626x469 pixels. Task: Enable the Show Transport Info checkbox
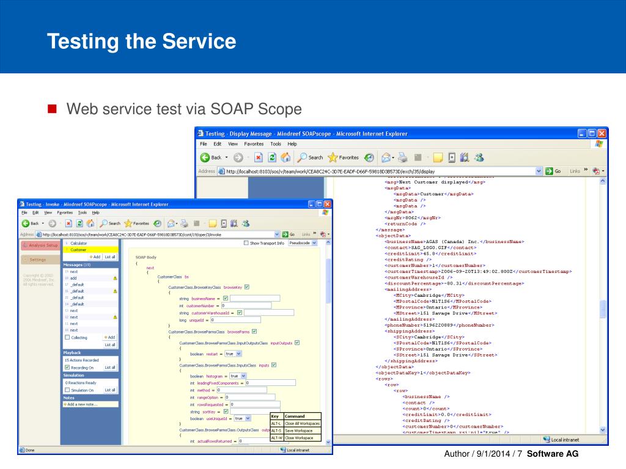246,243
